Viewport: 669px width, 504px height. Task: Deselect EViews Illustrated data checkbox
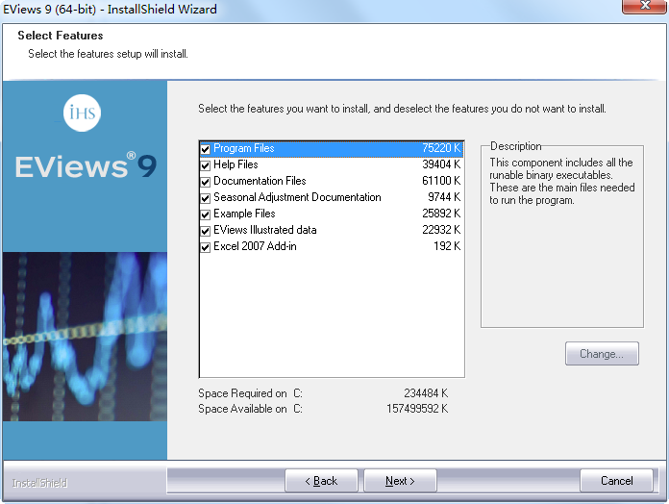click(206, 231)
